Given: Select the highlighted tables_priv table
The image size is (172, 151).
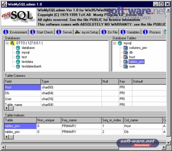Looking at the screenshot, I should click(137, 62).
